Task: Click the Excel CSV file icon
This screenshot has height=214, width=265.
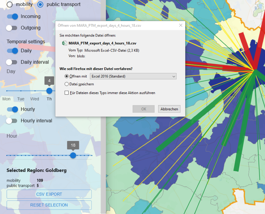Action: click(x=64, y=43)
